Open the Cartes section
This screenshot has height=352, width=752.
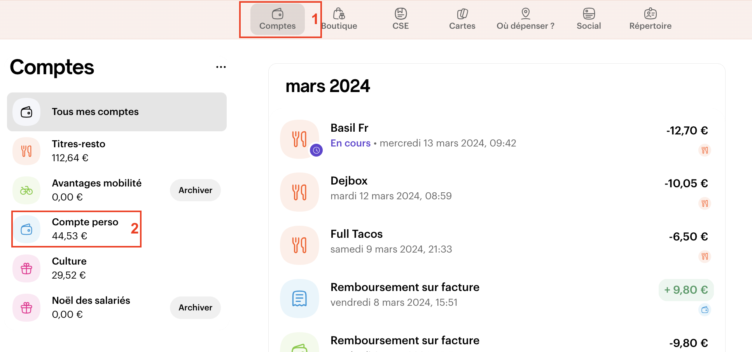462,19
